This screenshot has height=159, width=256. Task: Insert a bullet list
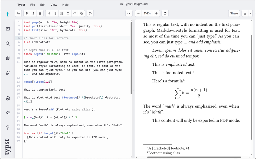click(x=55, y=13)
